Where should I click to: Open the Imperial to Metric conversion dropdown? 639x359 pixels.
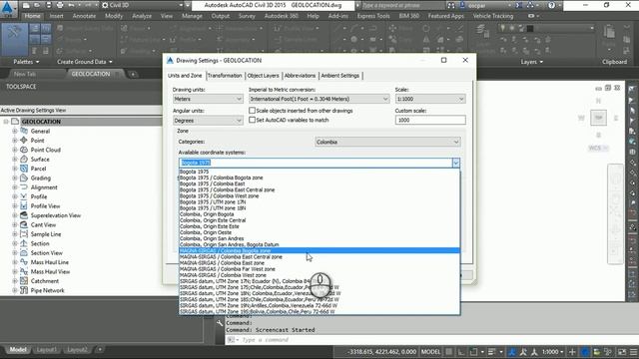click(x=319, y=99)
